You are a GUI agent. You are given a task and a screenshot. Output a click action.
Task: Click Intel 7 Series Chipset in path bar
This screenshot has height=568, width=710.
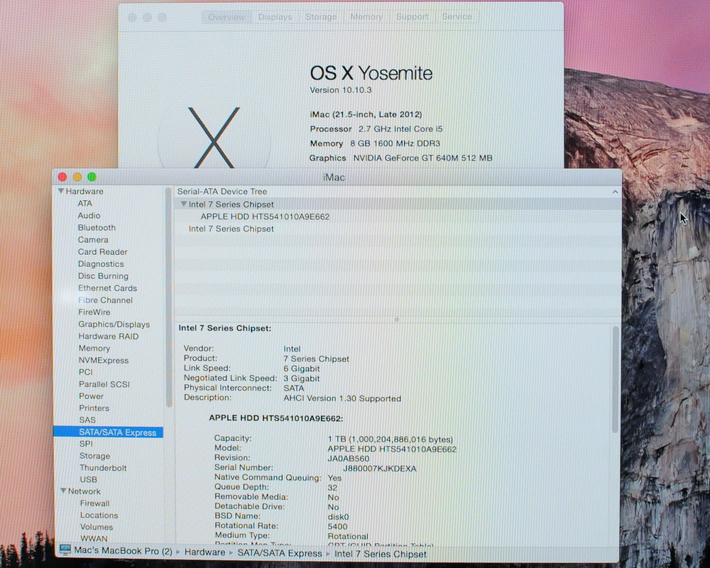click(x=381, y=554)
